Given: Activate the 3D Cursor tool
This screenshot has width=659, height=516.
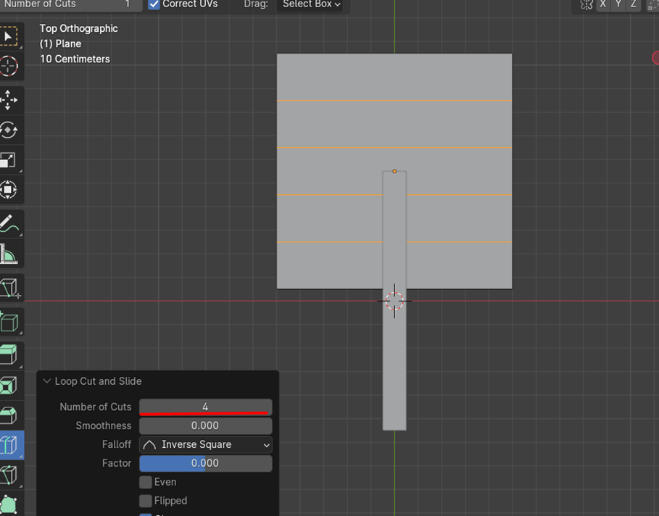Looking at the screenshot, I should coord(9,66).
